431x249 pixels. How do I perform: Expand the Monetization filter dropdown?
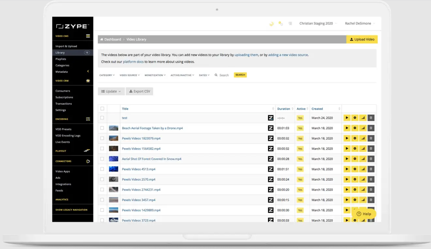[155, 75]
